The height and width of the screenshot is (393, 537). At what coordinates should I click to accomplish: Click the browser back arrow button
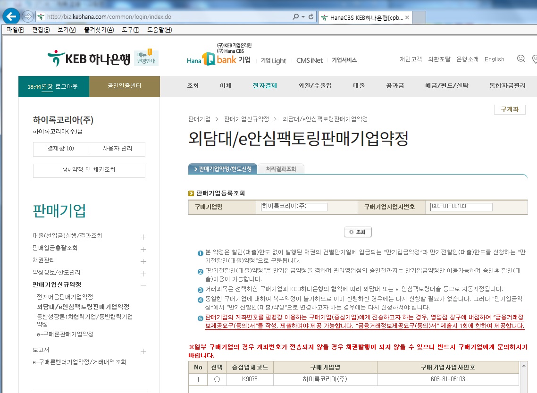tap(11, 17)
